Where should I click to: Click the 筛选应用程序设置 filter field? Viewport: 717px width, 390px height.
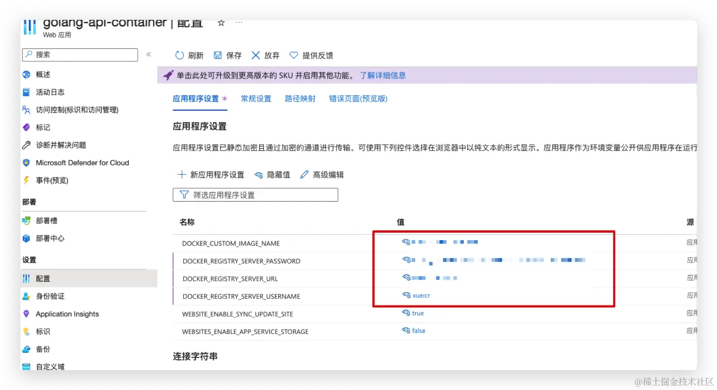click(255, 195)
